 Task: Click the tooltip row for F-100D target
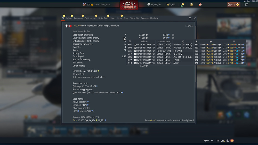[186, 60]
